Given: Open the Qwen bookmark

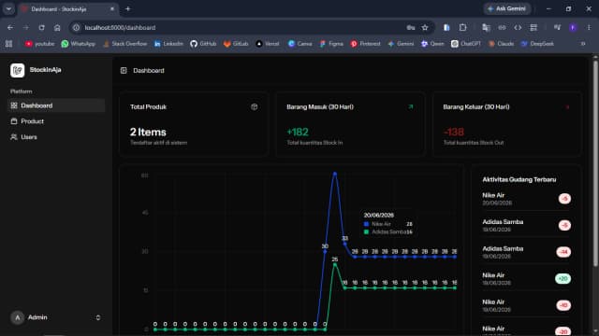Looking at the screenshot, I should (432, 44).
